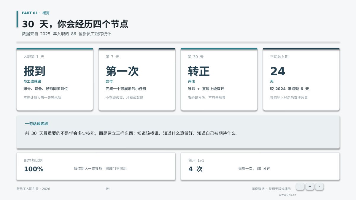The width and height of the screenshot is (356, 200).
Task: Click the summary sentence starting 前 30 天最重要的
Action: pyautogui.click(x=132, y=133)
